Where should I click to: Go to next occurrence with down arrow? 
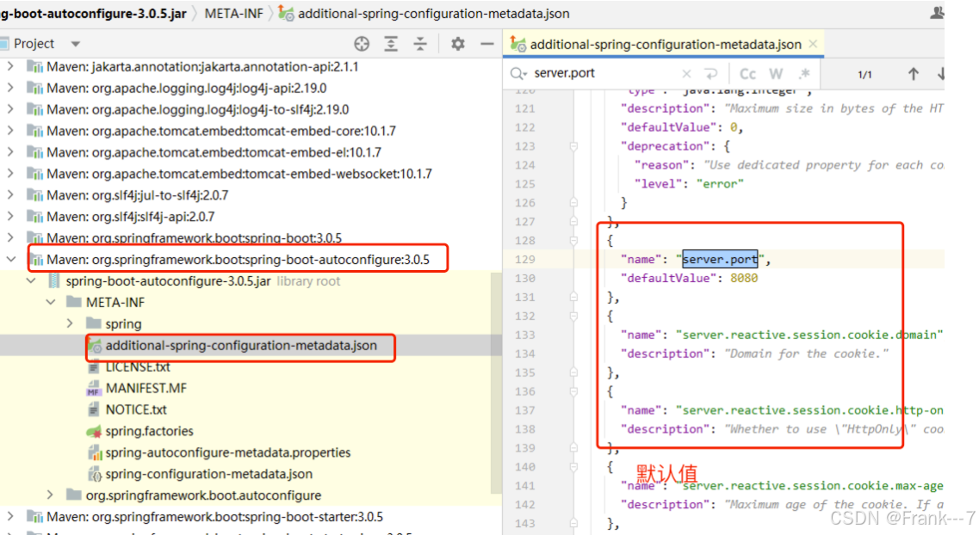tap(939, 74)
